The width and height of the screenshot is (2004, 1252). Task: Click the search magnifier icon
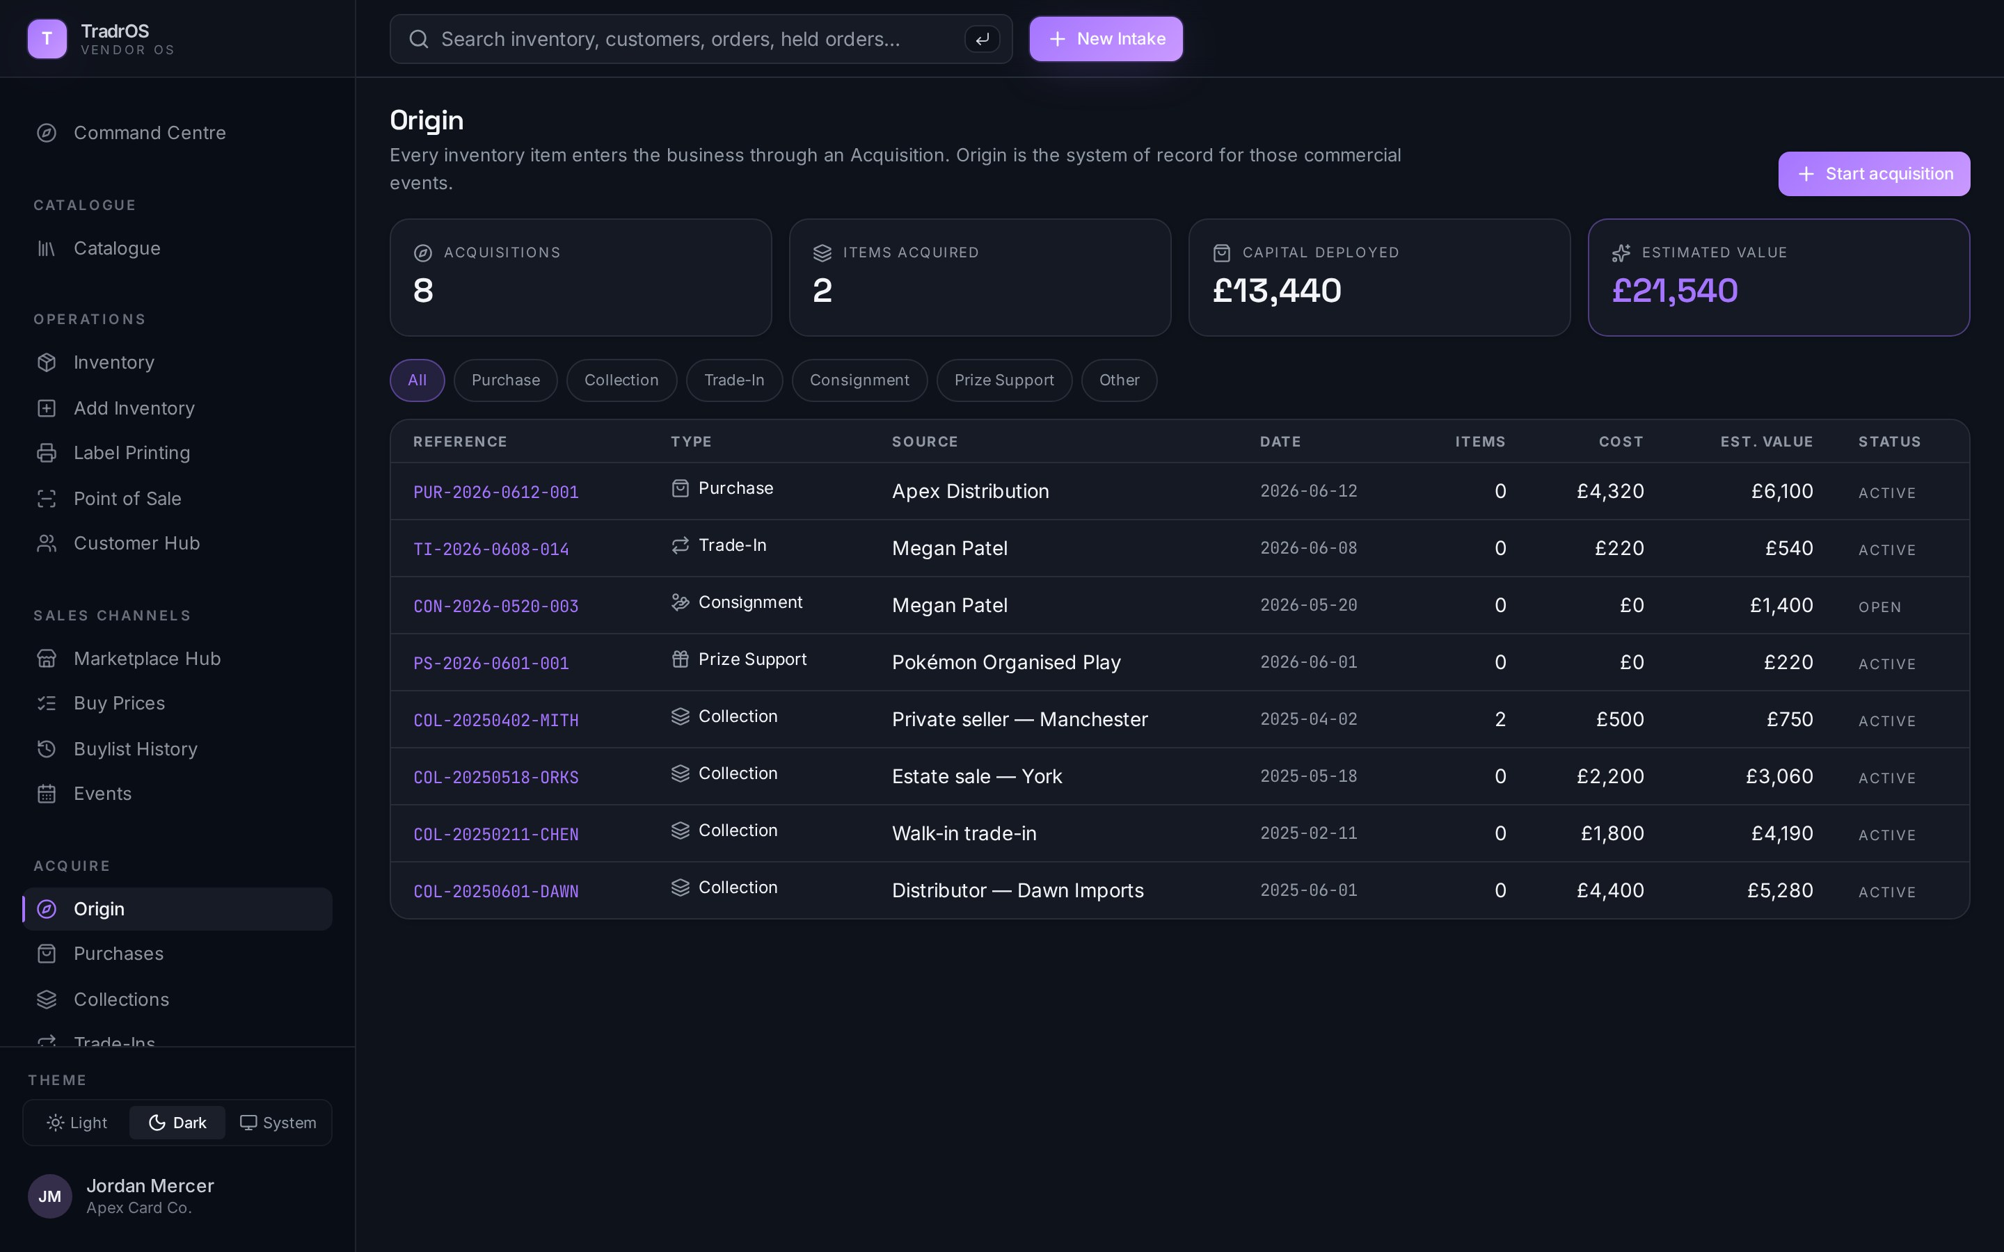[419, 39]
